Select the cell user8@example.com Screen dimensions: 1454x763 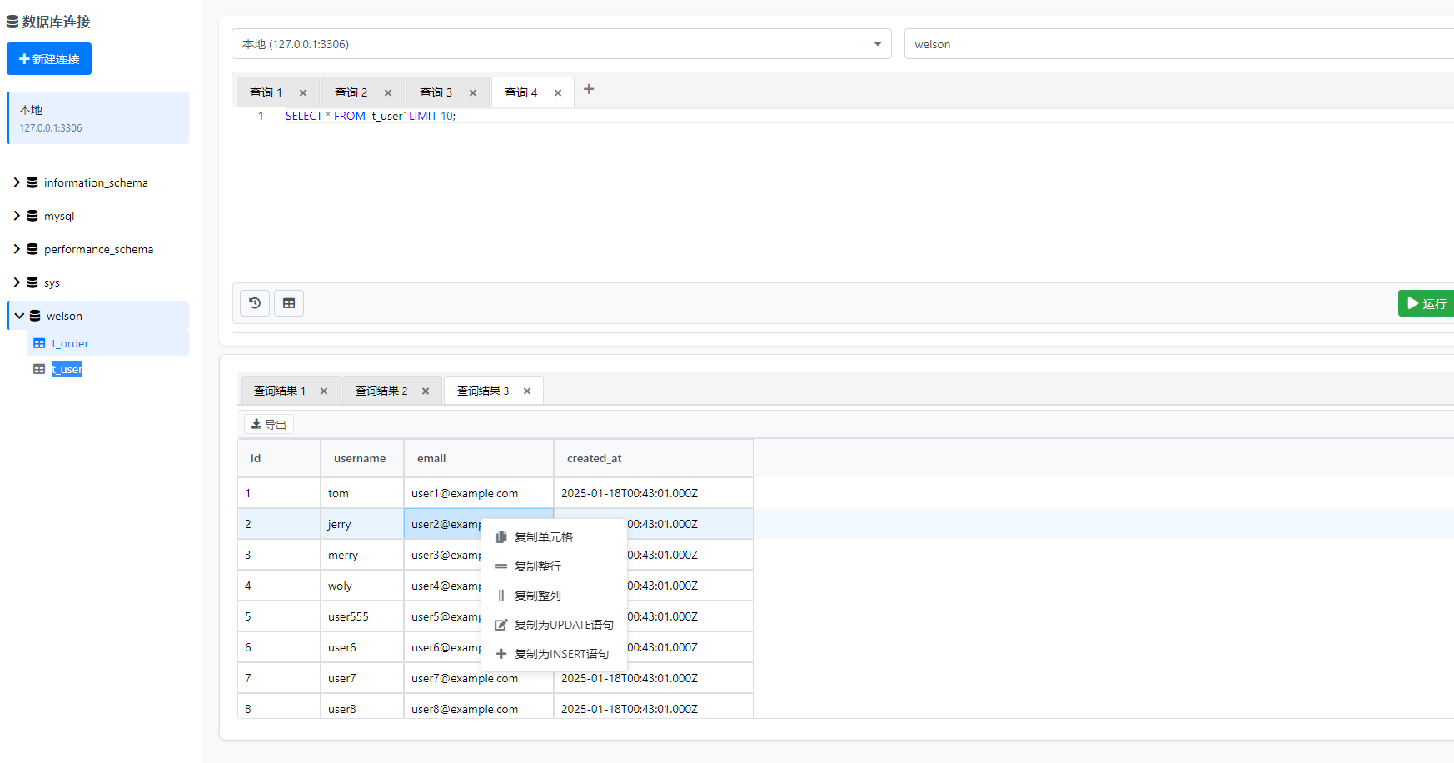point(479,707)
